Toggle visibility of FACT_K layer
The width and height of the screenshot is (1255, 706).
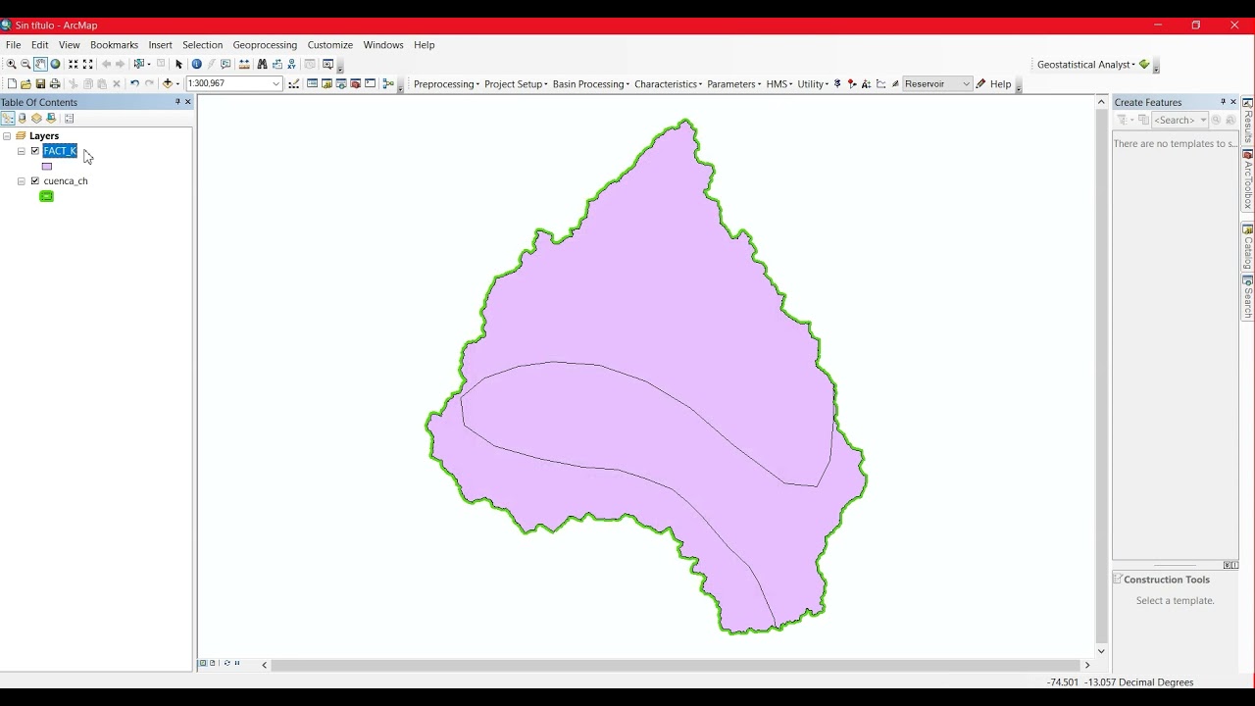click(35, 151)
